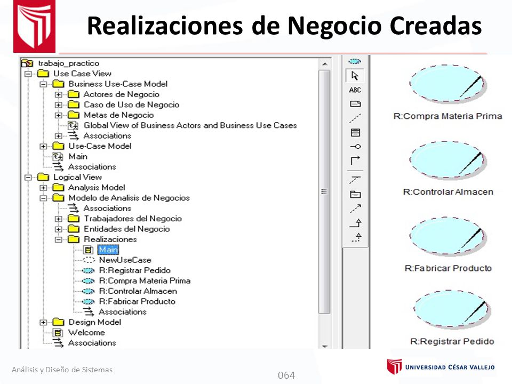Expand the Entidades del Negocio folder

(59, 229)
